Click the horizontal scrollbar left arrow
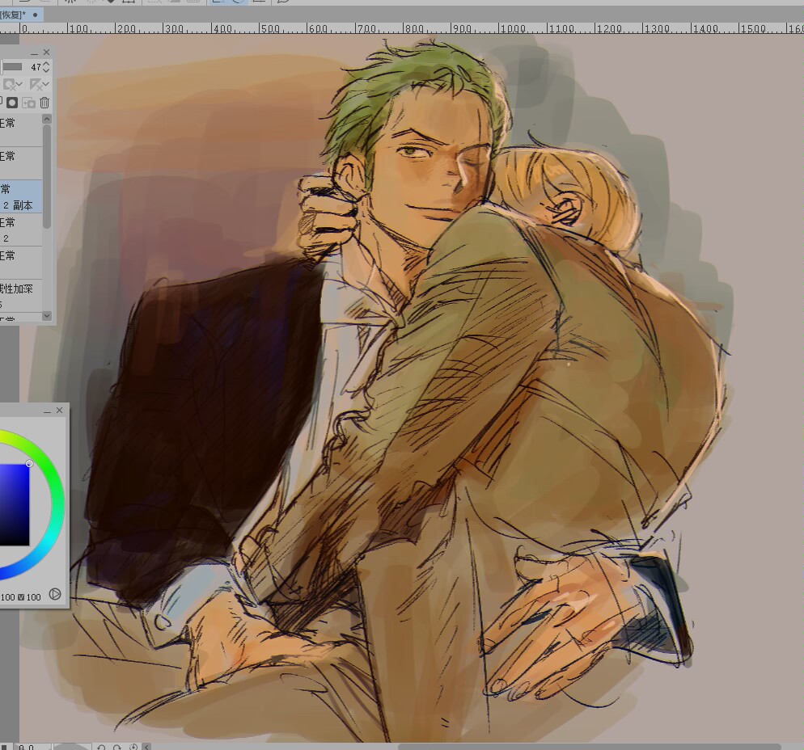Viewport: 804px width, 750px height. (x=146, y=747)
